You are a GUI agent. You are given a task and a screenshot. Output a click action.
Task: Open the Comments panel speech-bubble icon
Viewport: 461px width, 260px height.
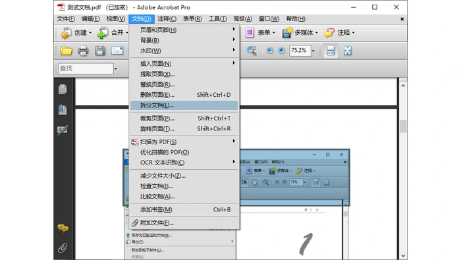(x=63, y=228)
